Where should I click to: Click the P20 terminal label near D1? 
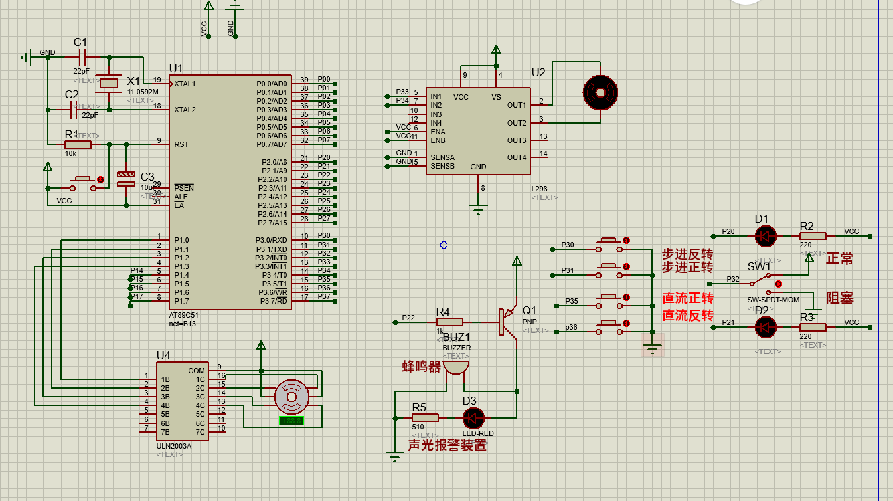tap(728, 231)
